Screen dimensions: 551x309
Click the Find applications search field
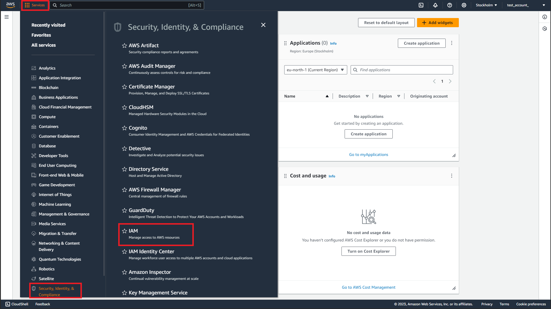click(x=404, y=70)
